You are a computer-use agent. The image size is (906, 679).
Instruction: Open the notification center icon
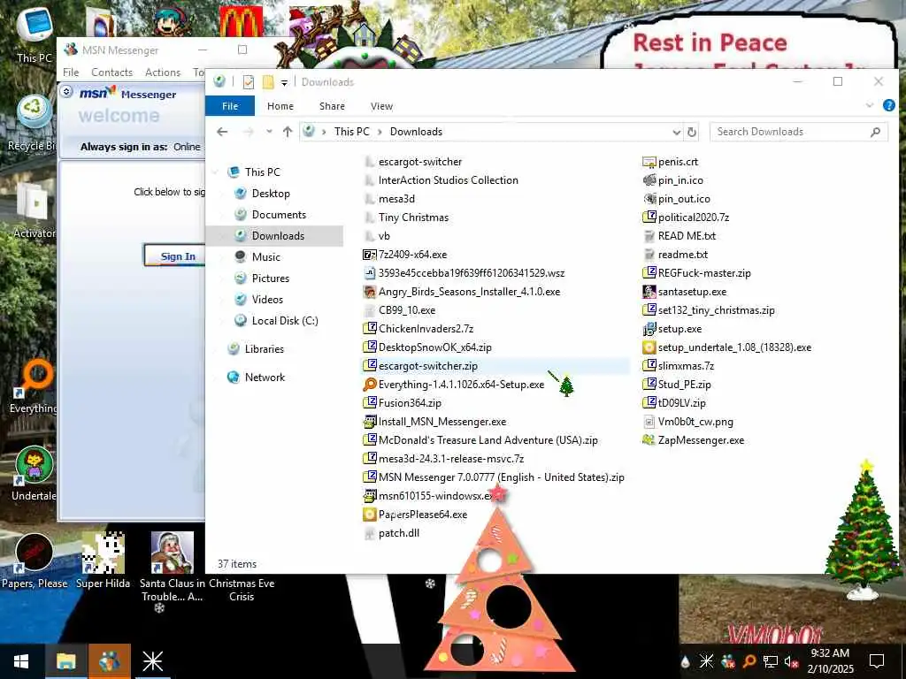coord(877,661)
